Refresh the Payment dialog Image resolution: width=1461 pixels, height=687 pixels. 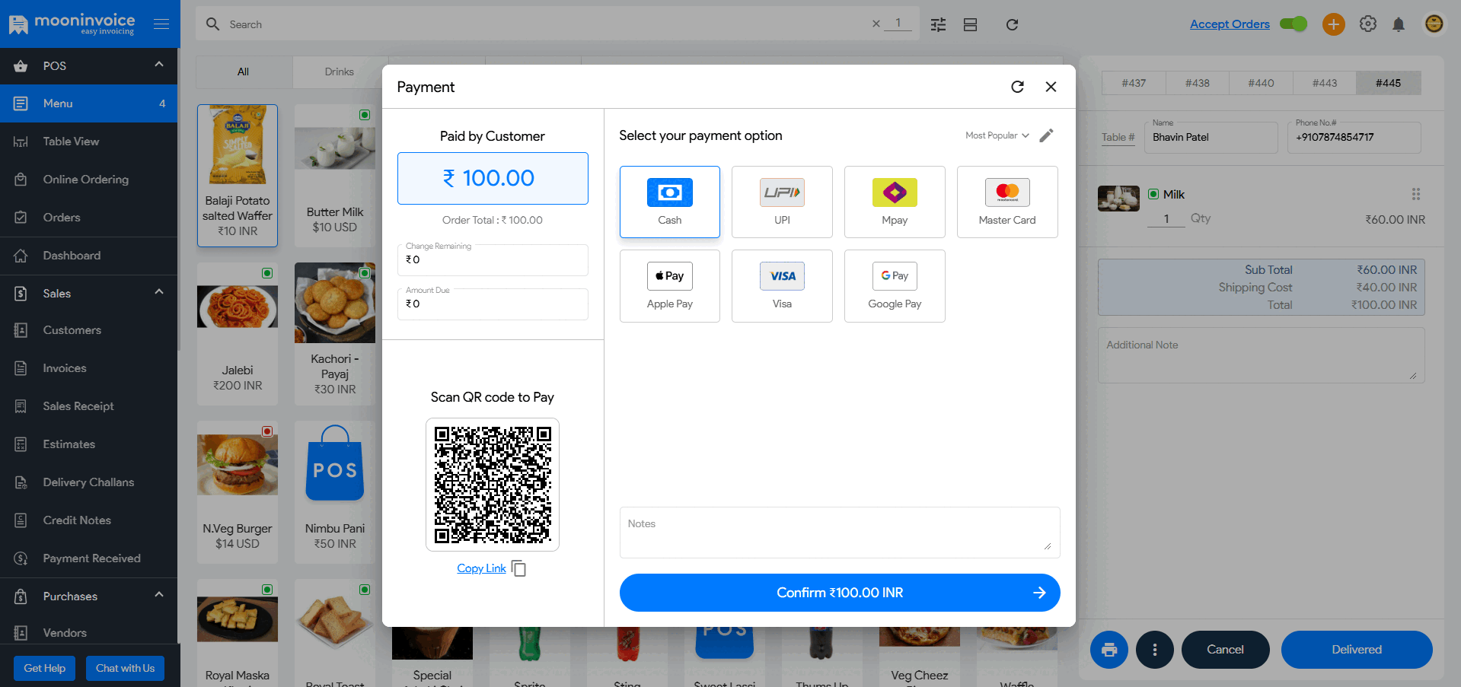[x=1017, y=87]
